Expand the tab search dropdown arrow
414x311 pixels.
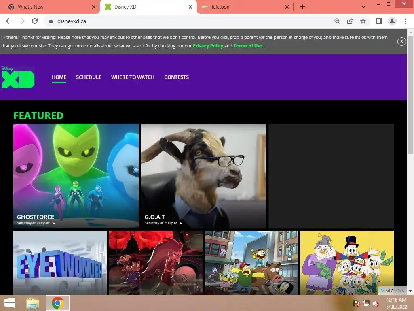(363, 7)
